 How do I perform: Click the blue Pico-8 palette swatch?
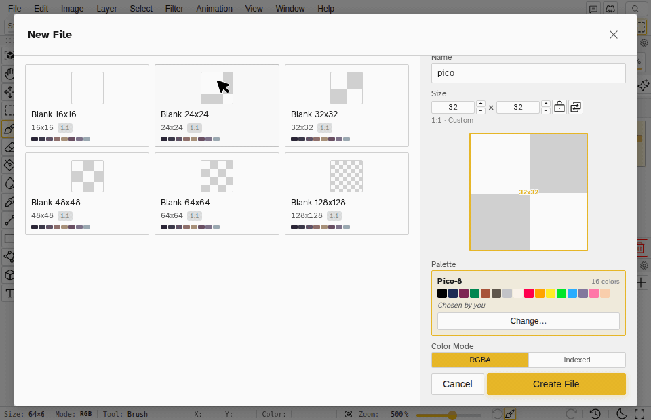[x=572, y=293]
